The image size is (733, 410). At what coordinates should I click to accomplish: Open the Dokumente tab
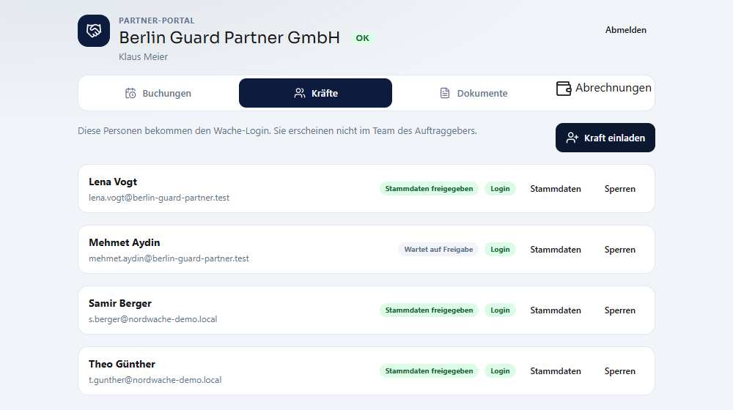coord(473,94)
